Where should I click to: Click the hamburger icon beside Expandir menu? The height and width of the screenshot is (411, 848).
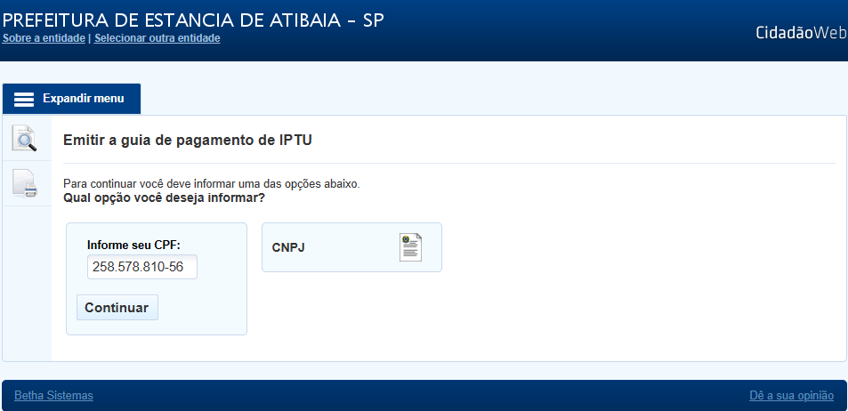pos(24,99)
